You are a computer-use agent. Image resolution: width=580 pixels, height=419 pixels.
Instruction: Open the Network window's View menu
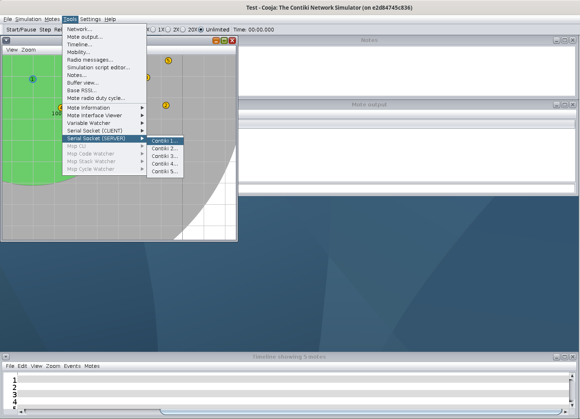click(x=12, y=50)
